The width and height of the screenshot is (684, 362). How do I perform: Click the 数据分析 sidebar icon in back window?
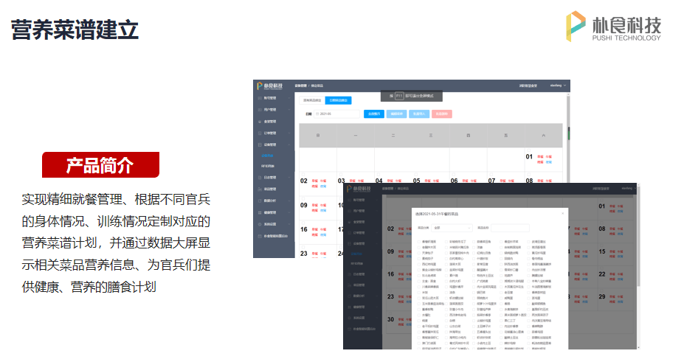tap(259, 200)
